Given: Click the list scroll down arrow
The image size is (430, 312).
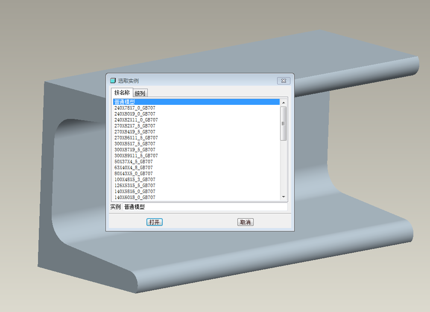Looking at the screenshot, I should point(284,197).
